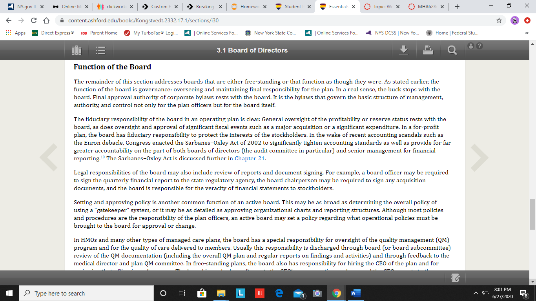Screen dimensions: 536x301
Task: Open the notes notebook icon at bottom
Action: coord(456,278)
